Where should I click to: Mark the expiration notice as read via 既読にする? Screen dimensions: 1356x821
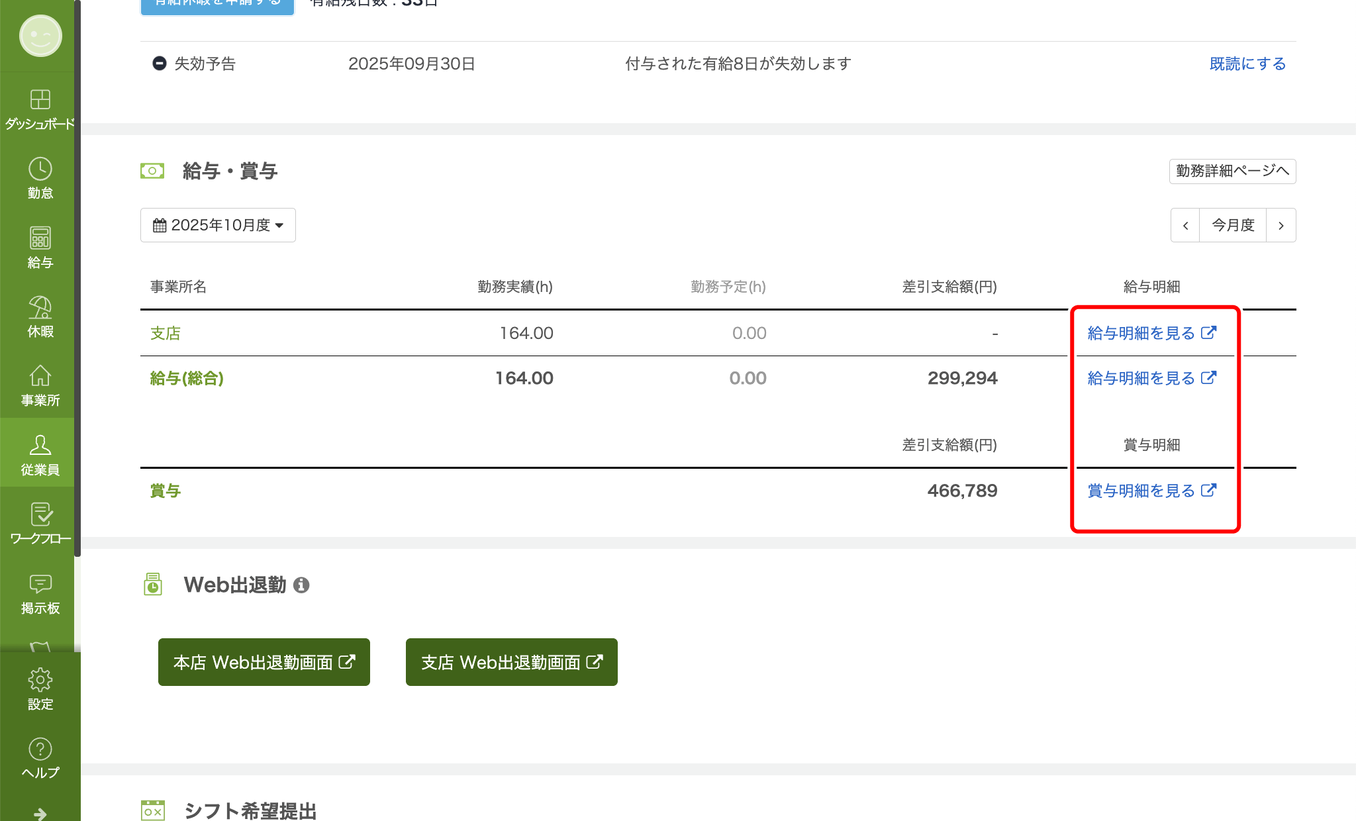[x=1247, y=64]
